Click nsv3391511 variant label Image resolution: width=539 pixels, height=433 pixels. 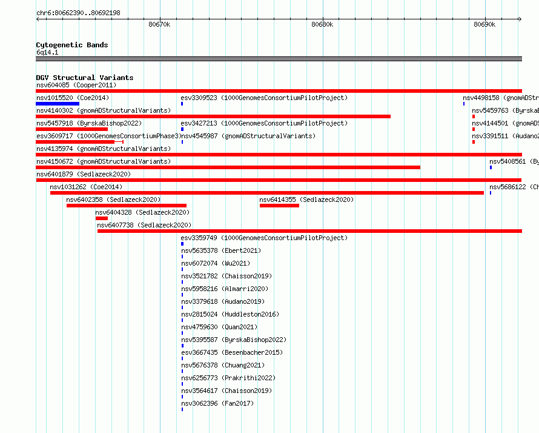click(505, 136)
